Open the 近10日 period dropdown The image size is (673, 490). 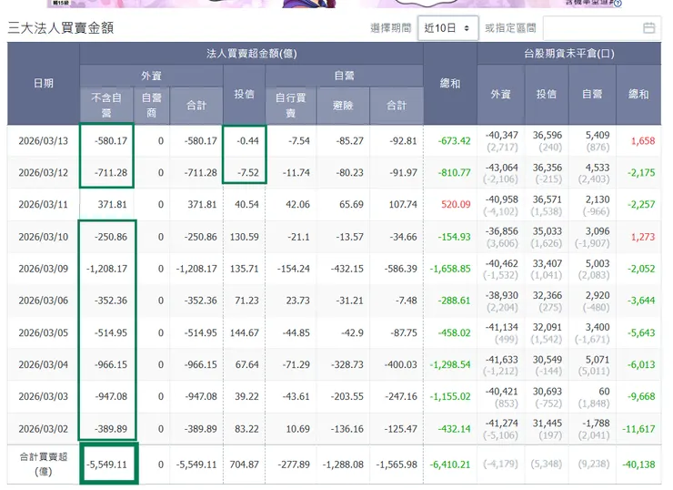(x=447, y=28)
